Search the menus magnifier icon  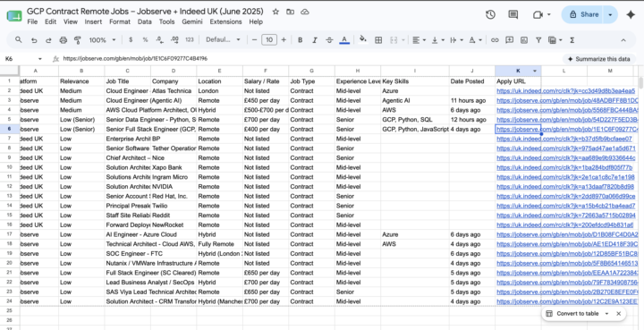(x=19, y=40)
